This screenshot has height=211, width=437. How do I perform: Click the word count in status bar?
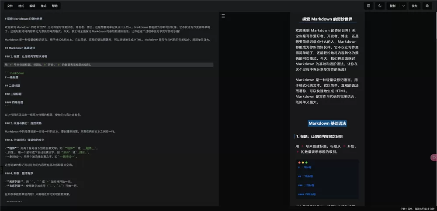coord(406,208)
